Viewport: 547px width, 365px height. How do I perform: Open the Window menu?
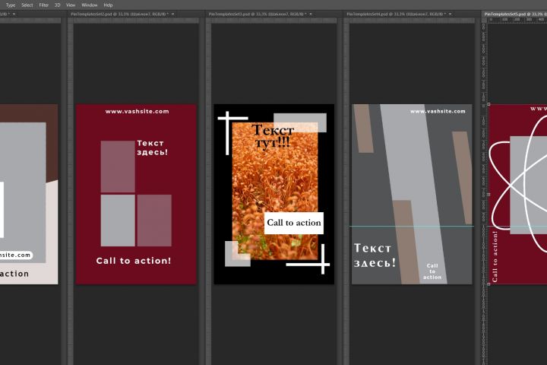tap(90, 5)
